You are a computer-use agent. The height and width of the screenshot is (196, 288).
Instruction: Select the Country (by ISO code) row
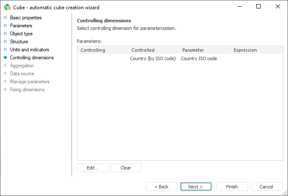pyautogui.click(x=153, y=58)
